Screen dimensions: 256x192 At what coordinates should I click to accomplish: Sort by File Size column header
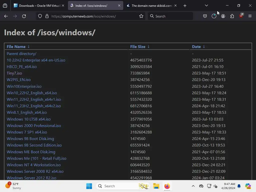[138, 47]
